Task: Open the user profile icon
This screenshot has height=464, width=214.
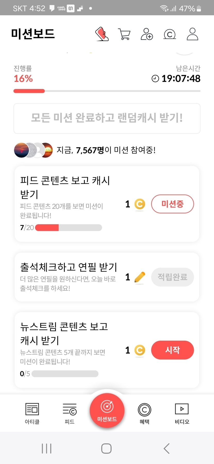Action: click(192, 34)
